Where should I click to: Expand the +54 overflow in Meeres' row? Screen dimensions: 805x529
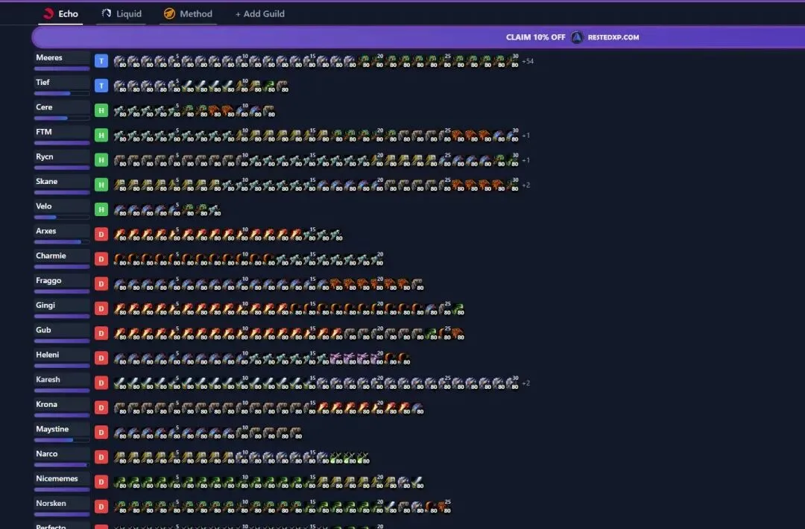coord(528,61)
